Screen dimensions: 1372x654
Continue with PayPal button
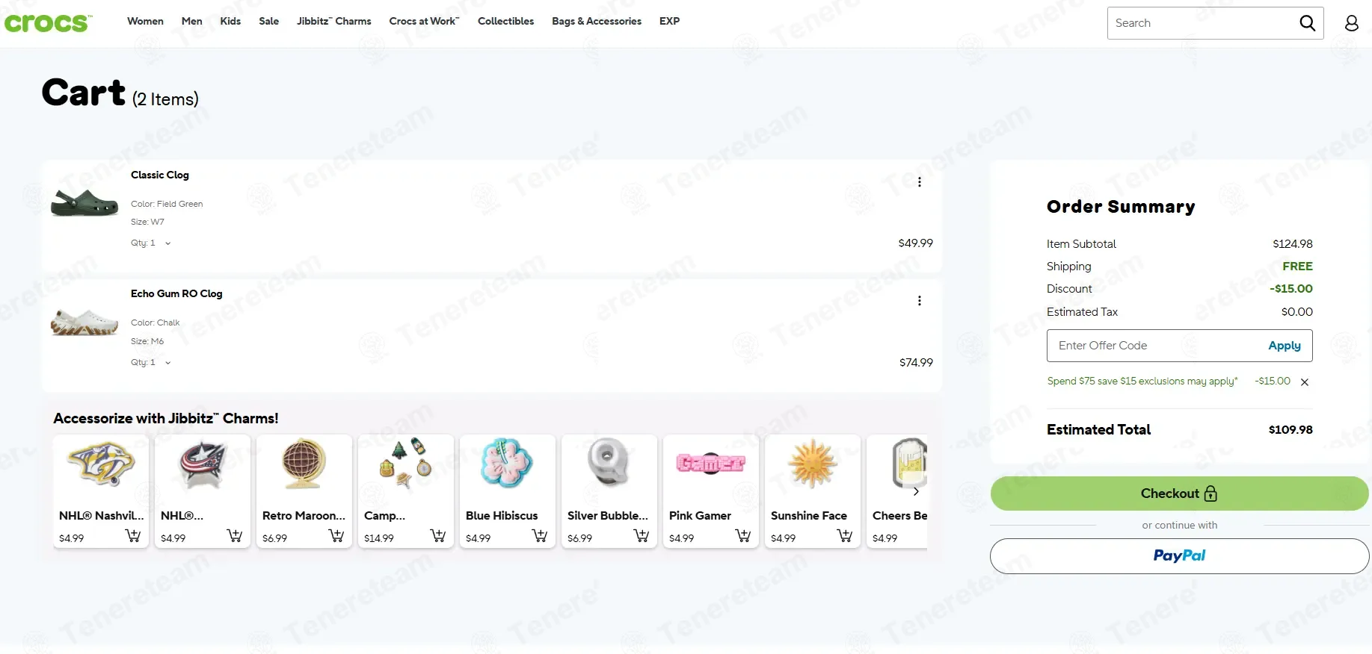pos(1179,556)
